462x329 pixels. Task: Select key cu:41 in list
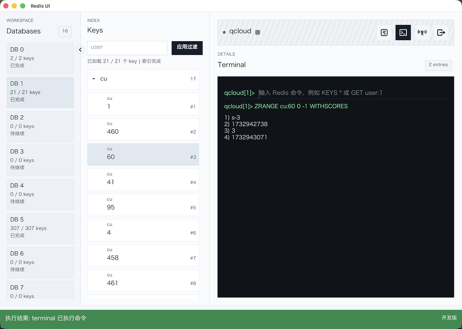pyautogui.click(x=143, y=180)
